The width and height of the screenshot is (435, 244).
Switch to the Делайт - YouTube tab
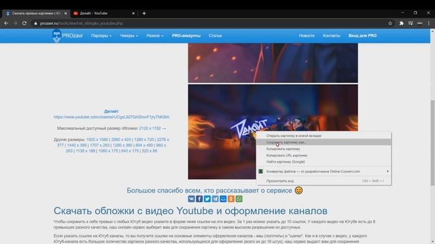(104, 14)
